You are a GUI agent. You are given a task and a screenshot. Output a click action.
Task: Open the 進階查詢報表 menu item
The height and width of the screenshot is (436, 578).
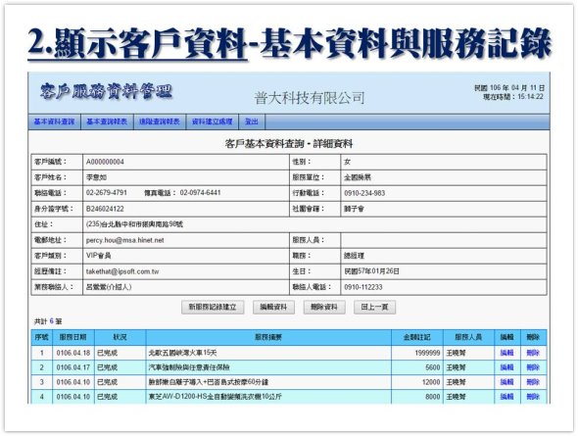click(x=160, y=121)
